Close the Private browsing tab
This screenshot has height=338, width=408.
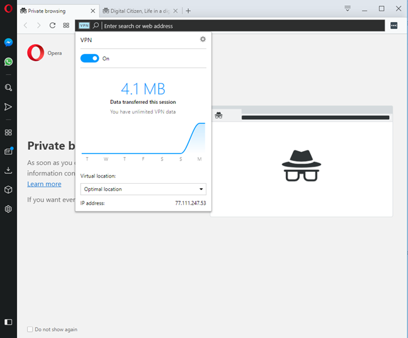pos(93,11)
